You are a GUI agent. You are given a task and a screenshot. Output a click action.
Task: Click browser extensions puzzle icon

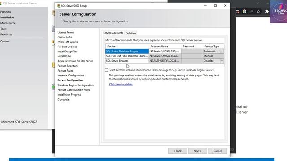click(x=267, y=12)
